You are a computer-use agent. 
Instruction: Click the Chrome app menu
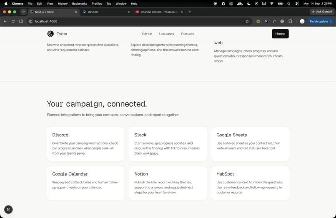pos(18,3)
